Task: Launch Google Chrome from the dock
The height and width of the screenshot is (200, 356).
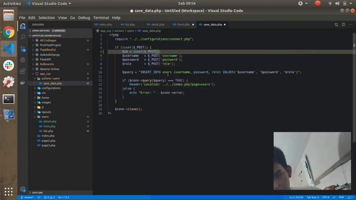Action: pos(9,32)
